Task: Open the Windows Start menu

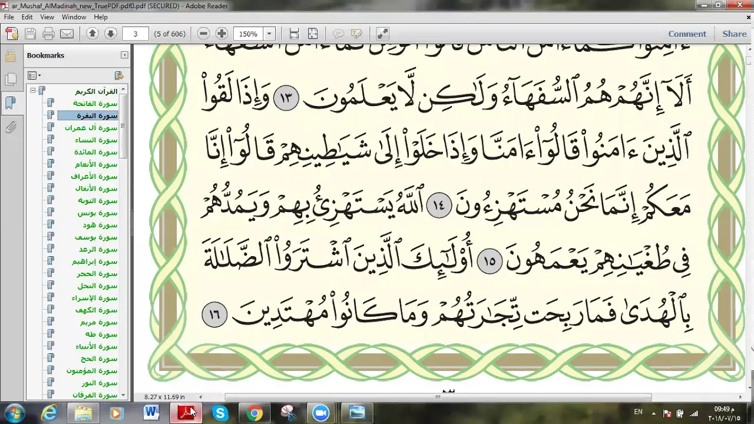Action: click(x=14, y=413)
